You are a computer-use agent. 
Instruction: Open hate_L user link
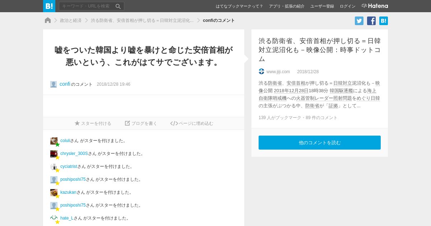[67, 218]
